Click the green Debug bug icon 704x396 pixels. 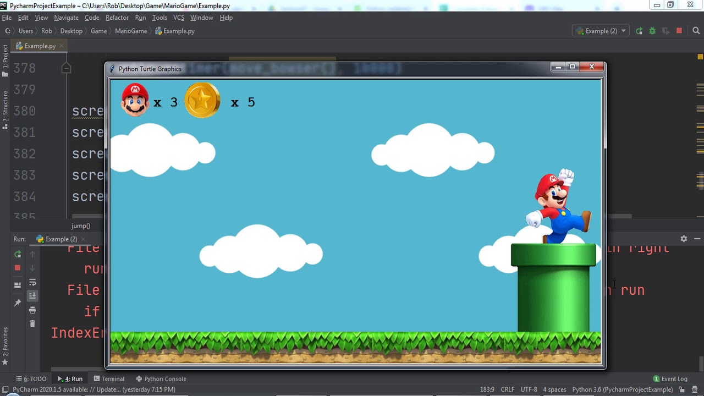click(x=652, y=31)
